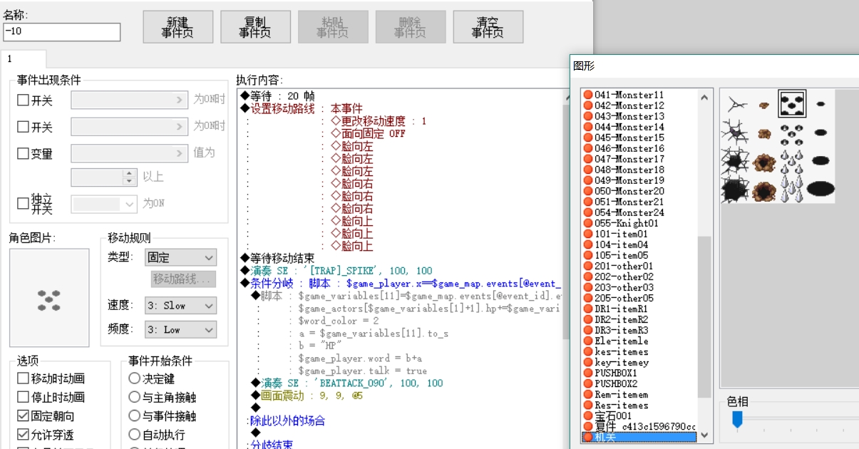Open the 类型 movement type dropdown
The width and height of the screenshot is (859, 449).
pyautogui.click(x=180, y=257)
